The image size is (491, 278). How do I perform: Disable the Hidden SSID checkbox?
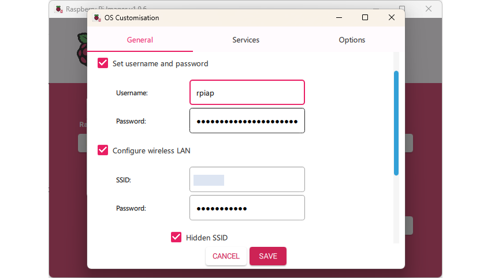(176, 237)
